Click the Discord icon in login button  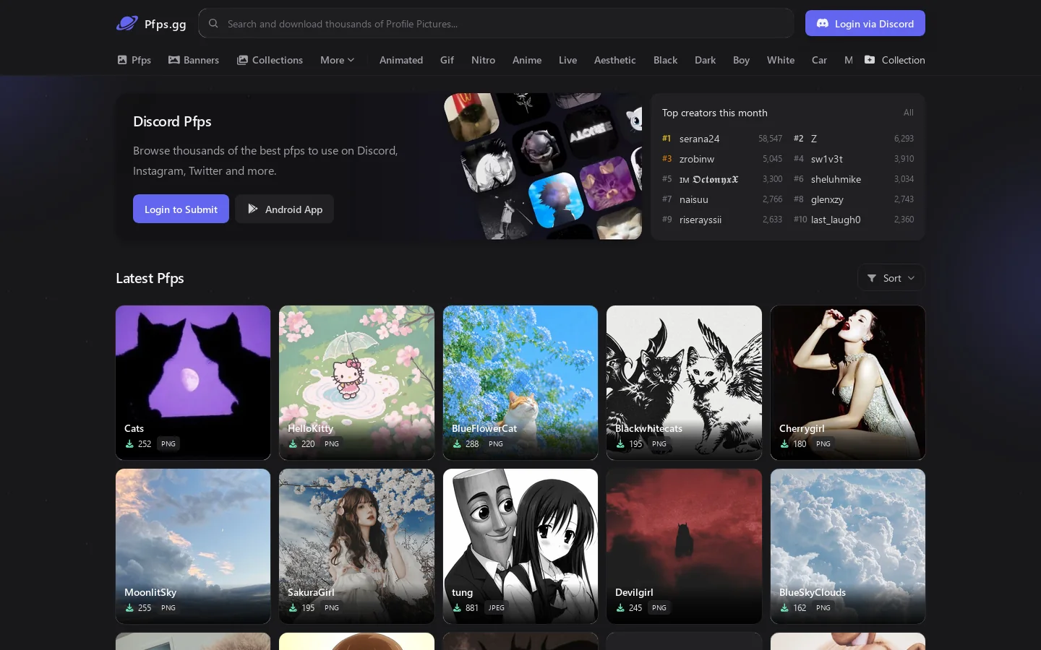(823, 23)
